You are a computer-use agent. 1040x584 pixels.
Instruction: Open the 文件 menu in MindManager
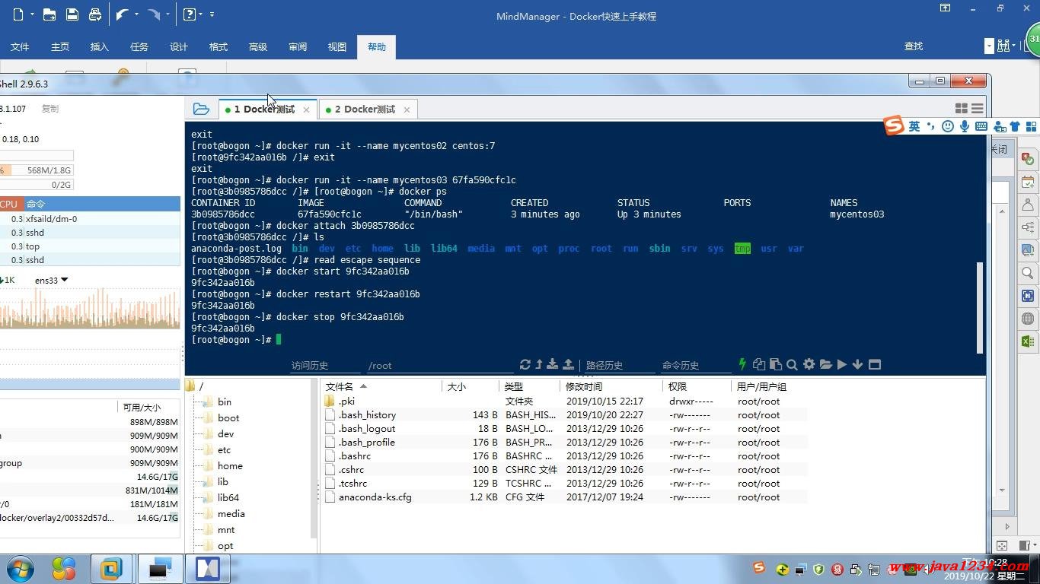coord(20,46)
